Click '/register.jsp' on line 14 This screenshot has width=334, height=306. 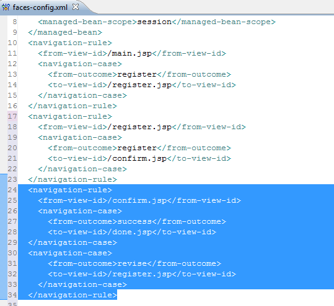pos(139,85)
